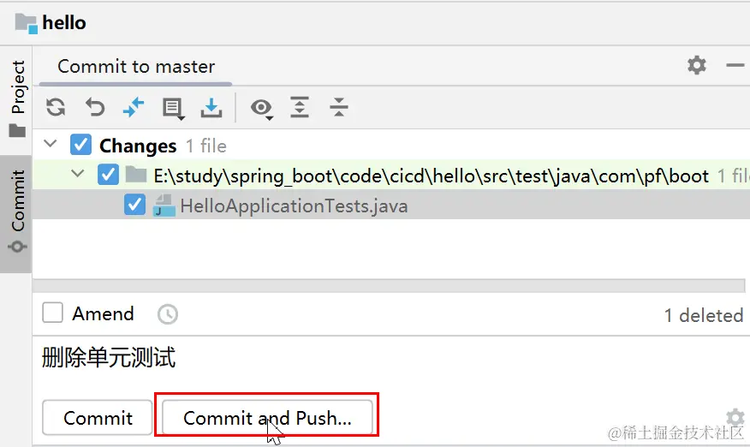
Task: Collapse the boot folder path node
Action: tap(79, 175)
